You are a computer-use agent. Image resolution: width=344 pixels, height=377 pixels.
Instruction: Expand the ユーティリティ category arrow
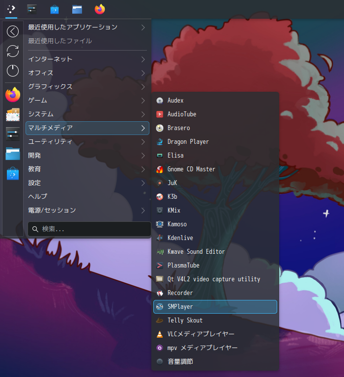pos(143,142)
